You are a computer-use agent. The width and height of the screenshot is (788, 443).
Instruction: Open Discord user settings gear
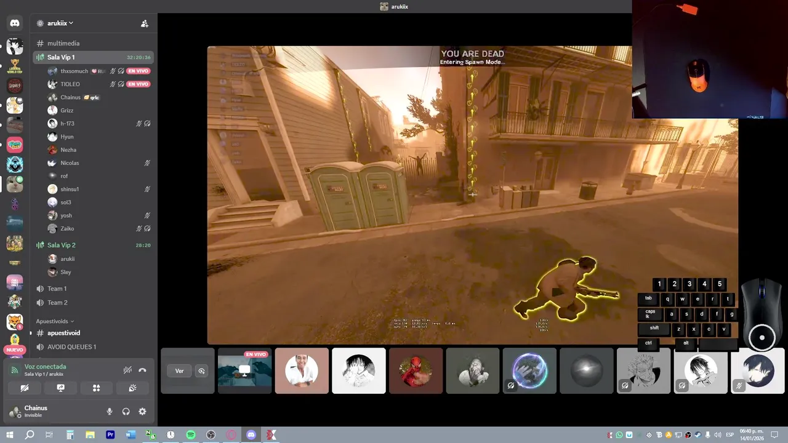[142, 412]
